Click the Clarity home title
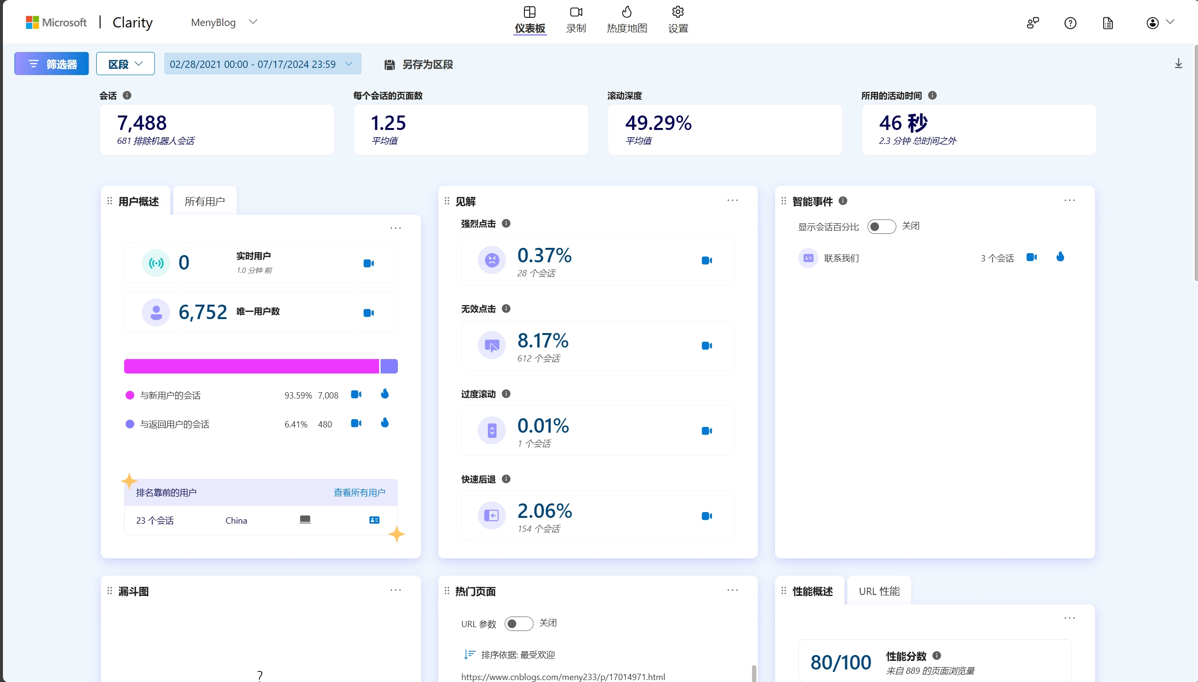 pos(132,22)
